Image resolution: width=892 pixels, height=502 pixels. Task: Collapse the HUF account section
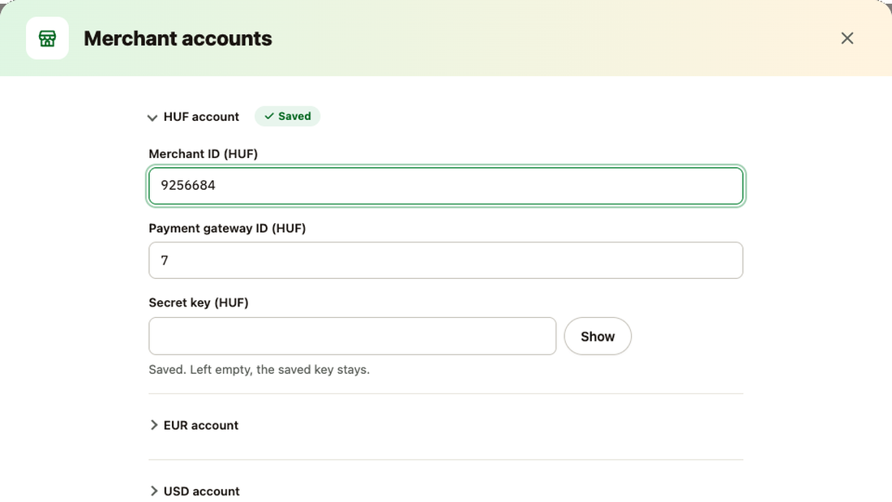pos(194,117)
